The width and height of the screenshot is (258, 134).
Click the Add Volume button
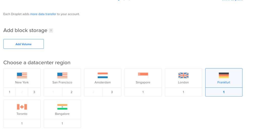(x=23, y=44)
